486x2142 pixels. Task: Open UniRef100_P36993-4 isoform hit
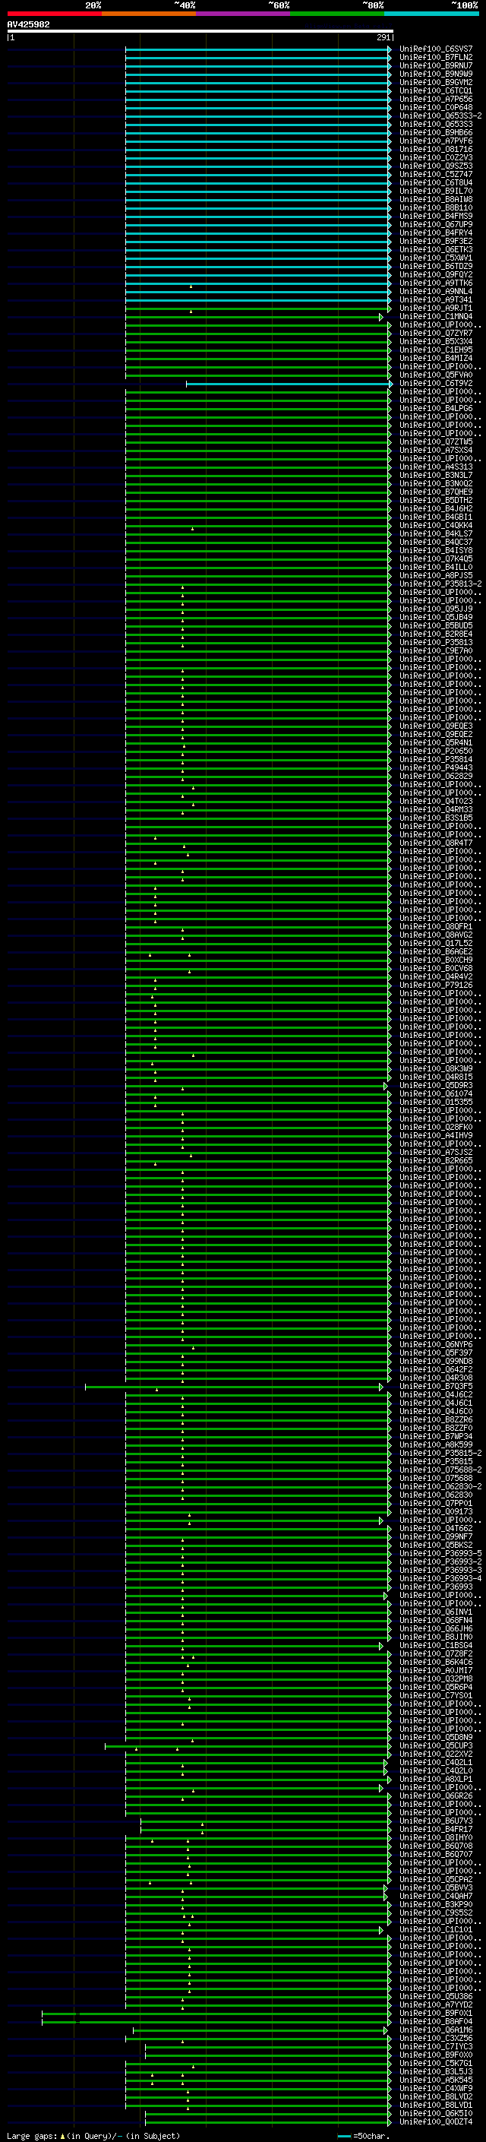click(440, 1578)
